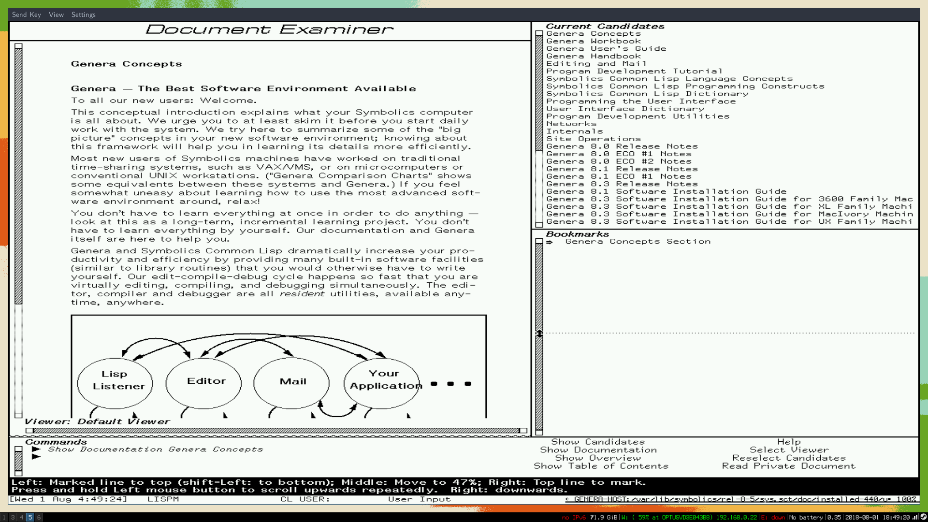This screenshot has height=522, width=928.
Task: Click Bookmarks scrollbar double-arrow marker
Action: click(539, 333)
